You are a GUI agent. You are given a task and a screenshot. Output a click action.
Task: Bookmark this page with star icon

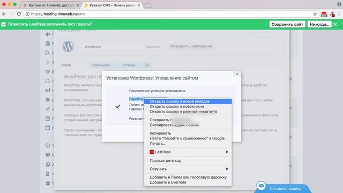pyautogui.click(x=315, y=14)
